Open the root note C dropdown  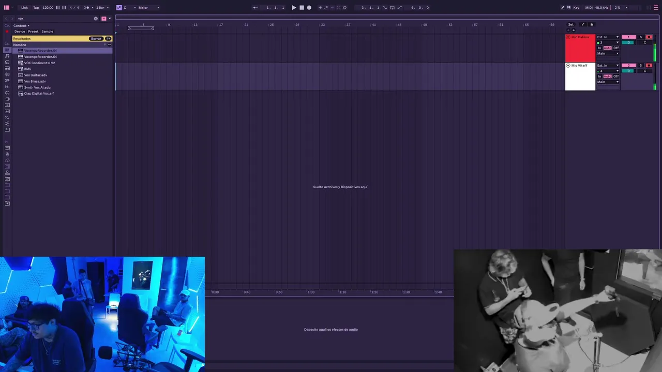pos(130,8)
